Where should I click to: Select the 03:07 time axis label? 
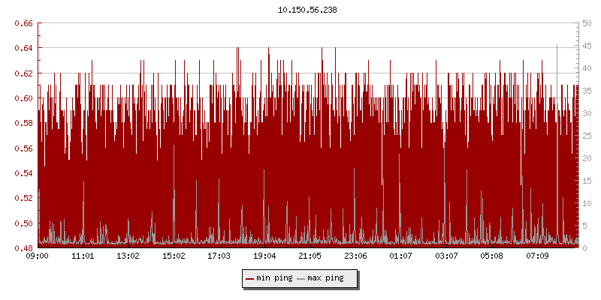[446, 256]
